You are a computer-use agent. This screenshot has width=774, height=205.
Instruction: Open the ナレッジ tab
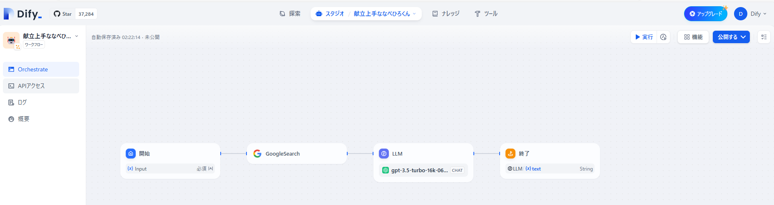tap(446, 14)
